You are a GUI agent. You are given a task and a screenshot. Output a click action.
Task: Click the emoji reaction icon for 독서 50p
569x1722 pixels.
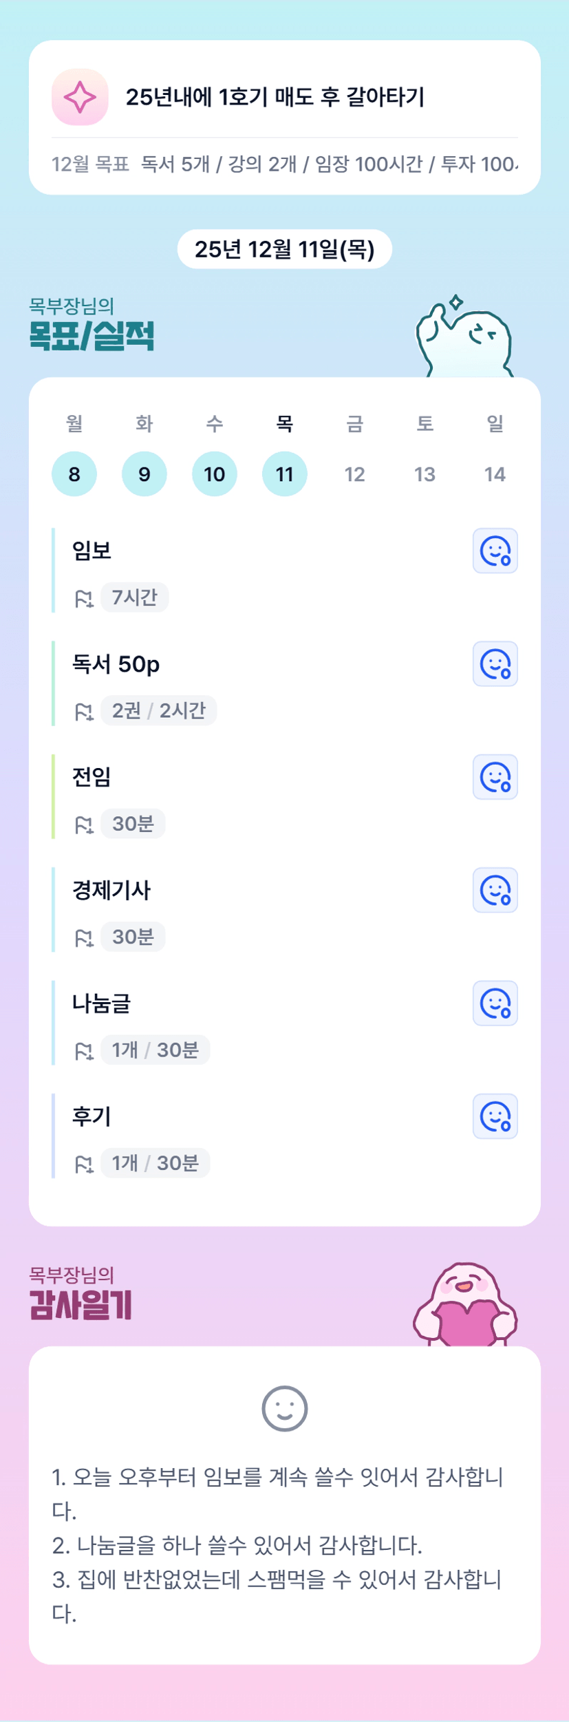(495, 664)
